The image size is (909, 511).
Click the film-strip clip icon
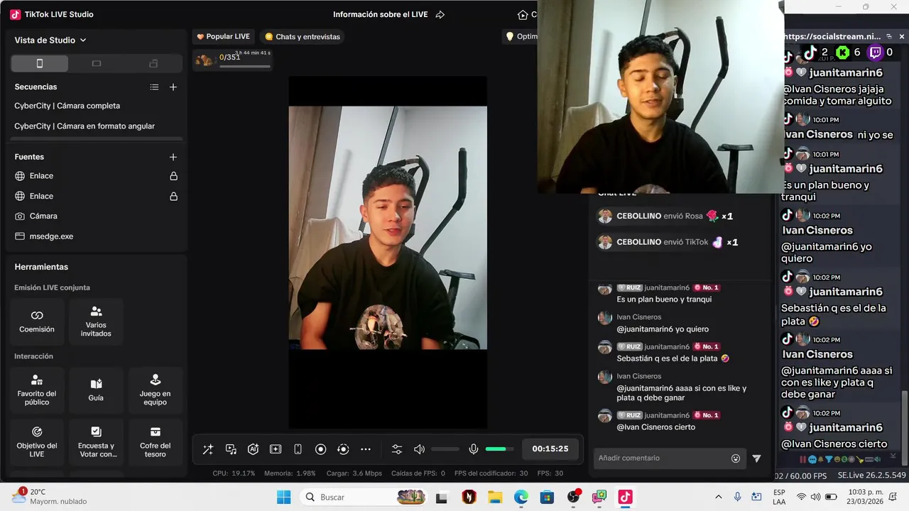coord(276,449)
